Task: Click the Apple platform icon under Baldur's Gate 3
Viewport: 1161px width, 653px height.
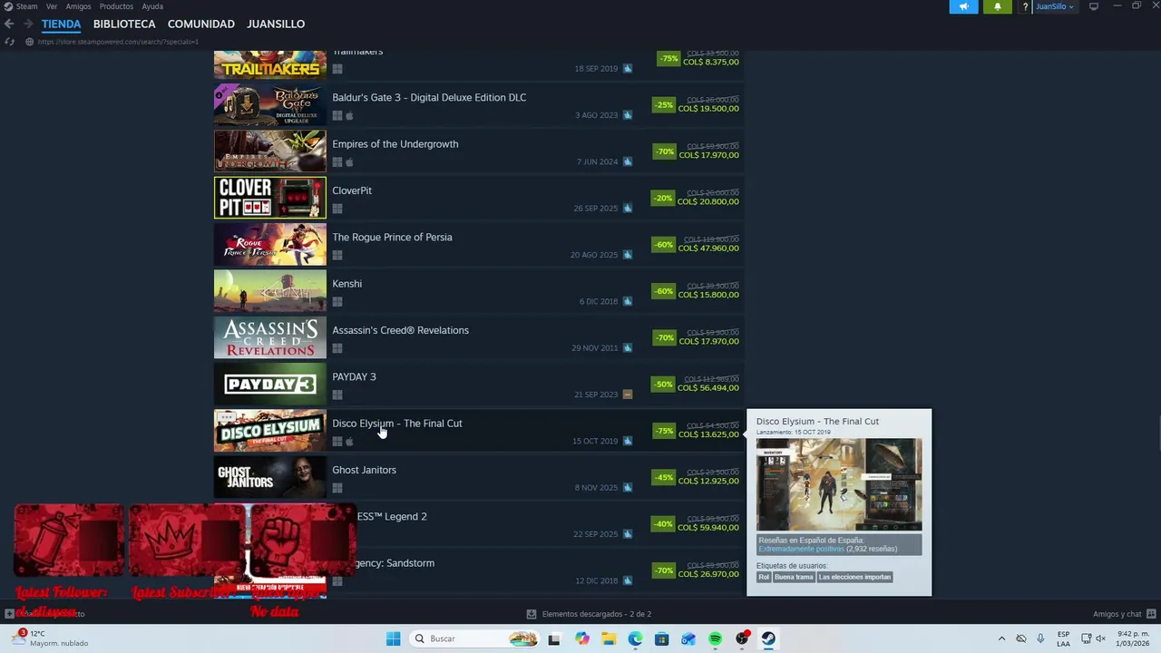Action: (x=349, y=115)
